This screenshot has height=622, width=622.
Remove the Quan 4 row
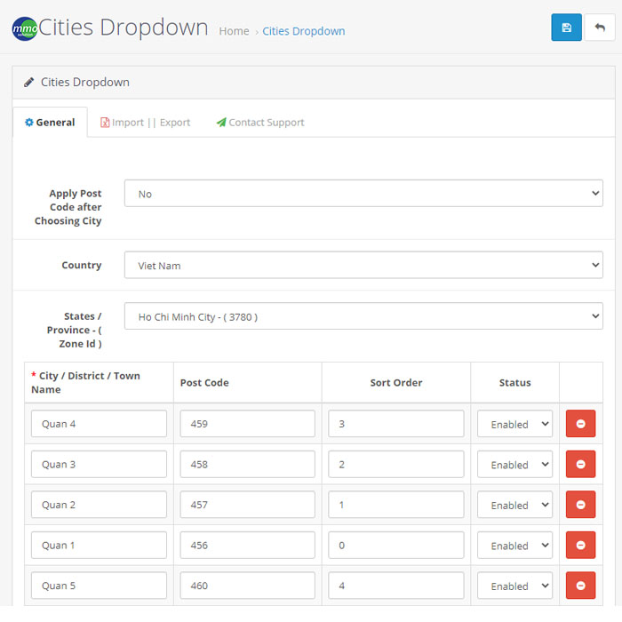coord(580,424)
